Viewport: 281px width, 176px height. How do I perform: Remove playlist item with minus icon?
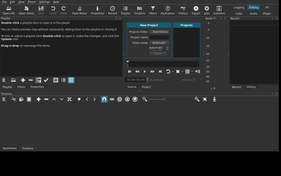31,80
